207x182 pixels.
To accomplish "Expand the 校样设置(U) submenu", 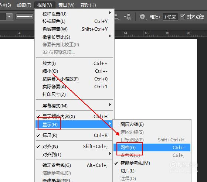I will 74,14.
